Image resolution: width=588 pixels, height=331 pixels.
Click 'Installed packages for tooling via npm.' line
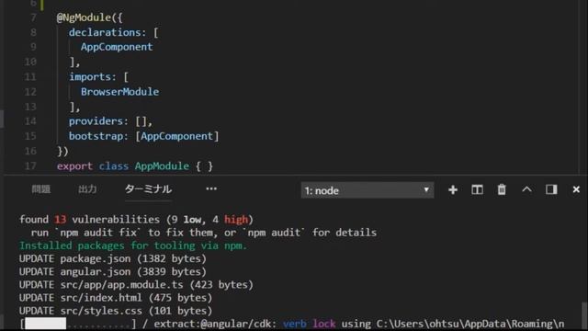pos(133,245)
